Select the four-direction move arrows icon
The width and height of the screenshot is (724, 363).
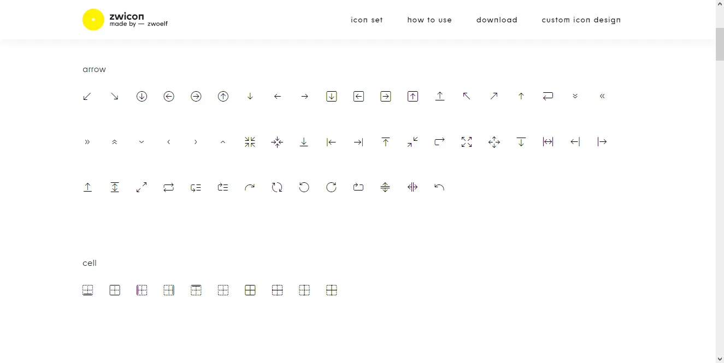click(x=494, y=142)
